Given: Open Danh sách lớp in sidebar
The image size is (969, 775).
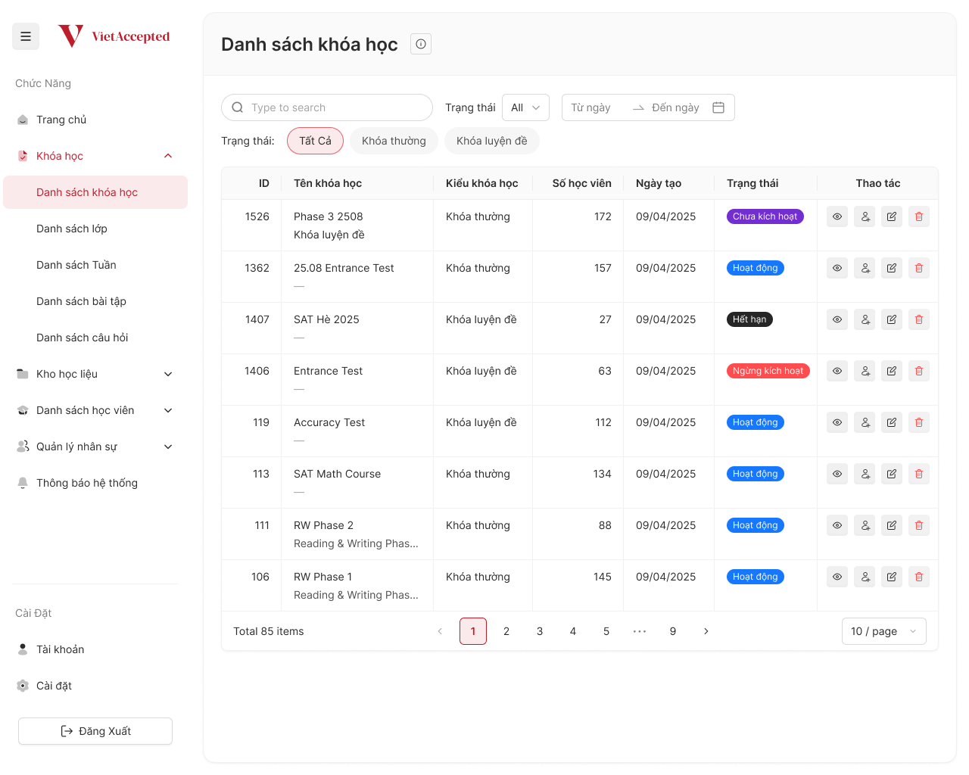Looking at the screenshot, I should 95,229.
